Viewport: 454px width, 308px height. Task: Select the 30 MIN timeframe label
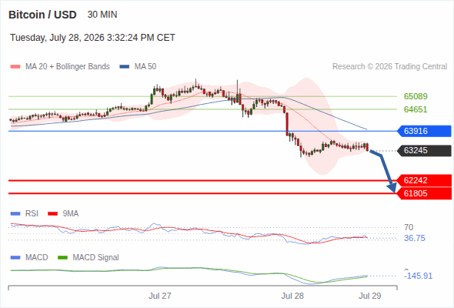(102, 15)
